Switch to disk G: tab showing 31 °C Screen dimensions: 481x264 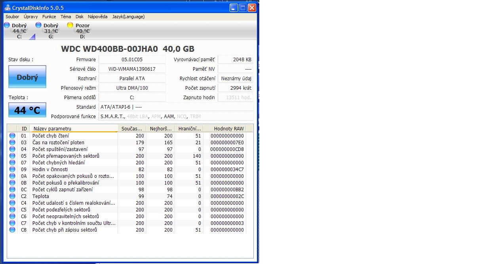click(x=51, y=31)
